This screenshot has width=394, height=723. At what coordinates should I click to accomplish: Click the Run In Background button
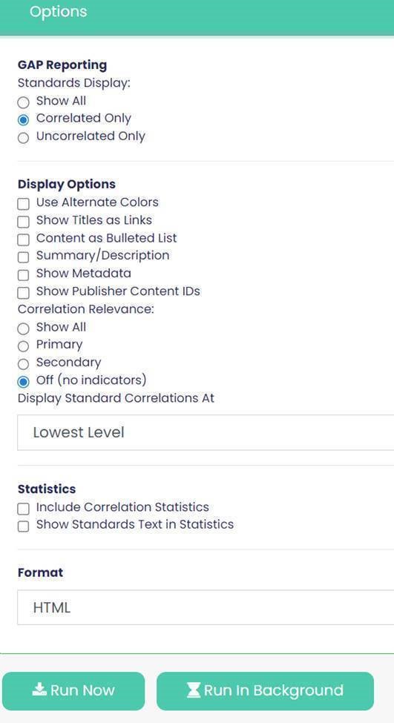click(x=265, y=690)
